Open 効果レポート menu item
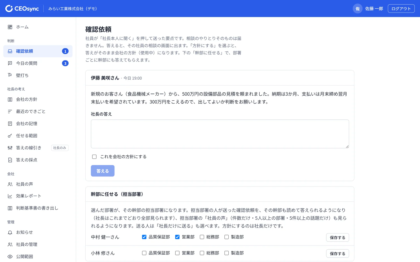 click(38, 196)
